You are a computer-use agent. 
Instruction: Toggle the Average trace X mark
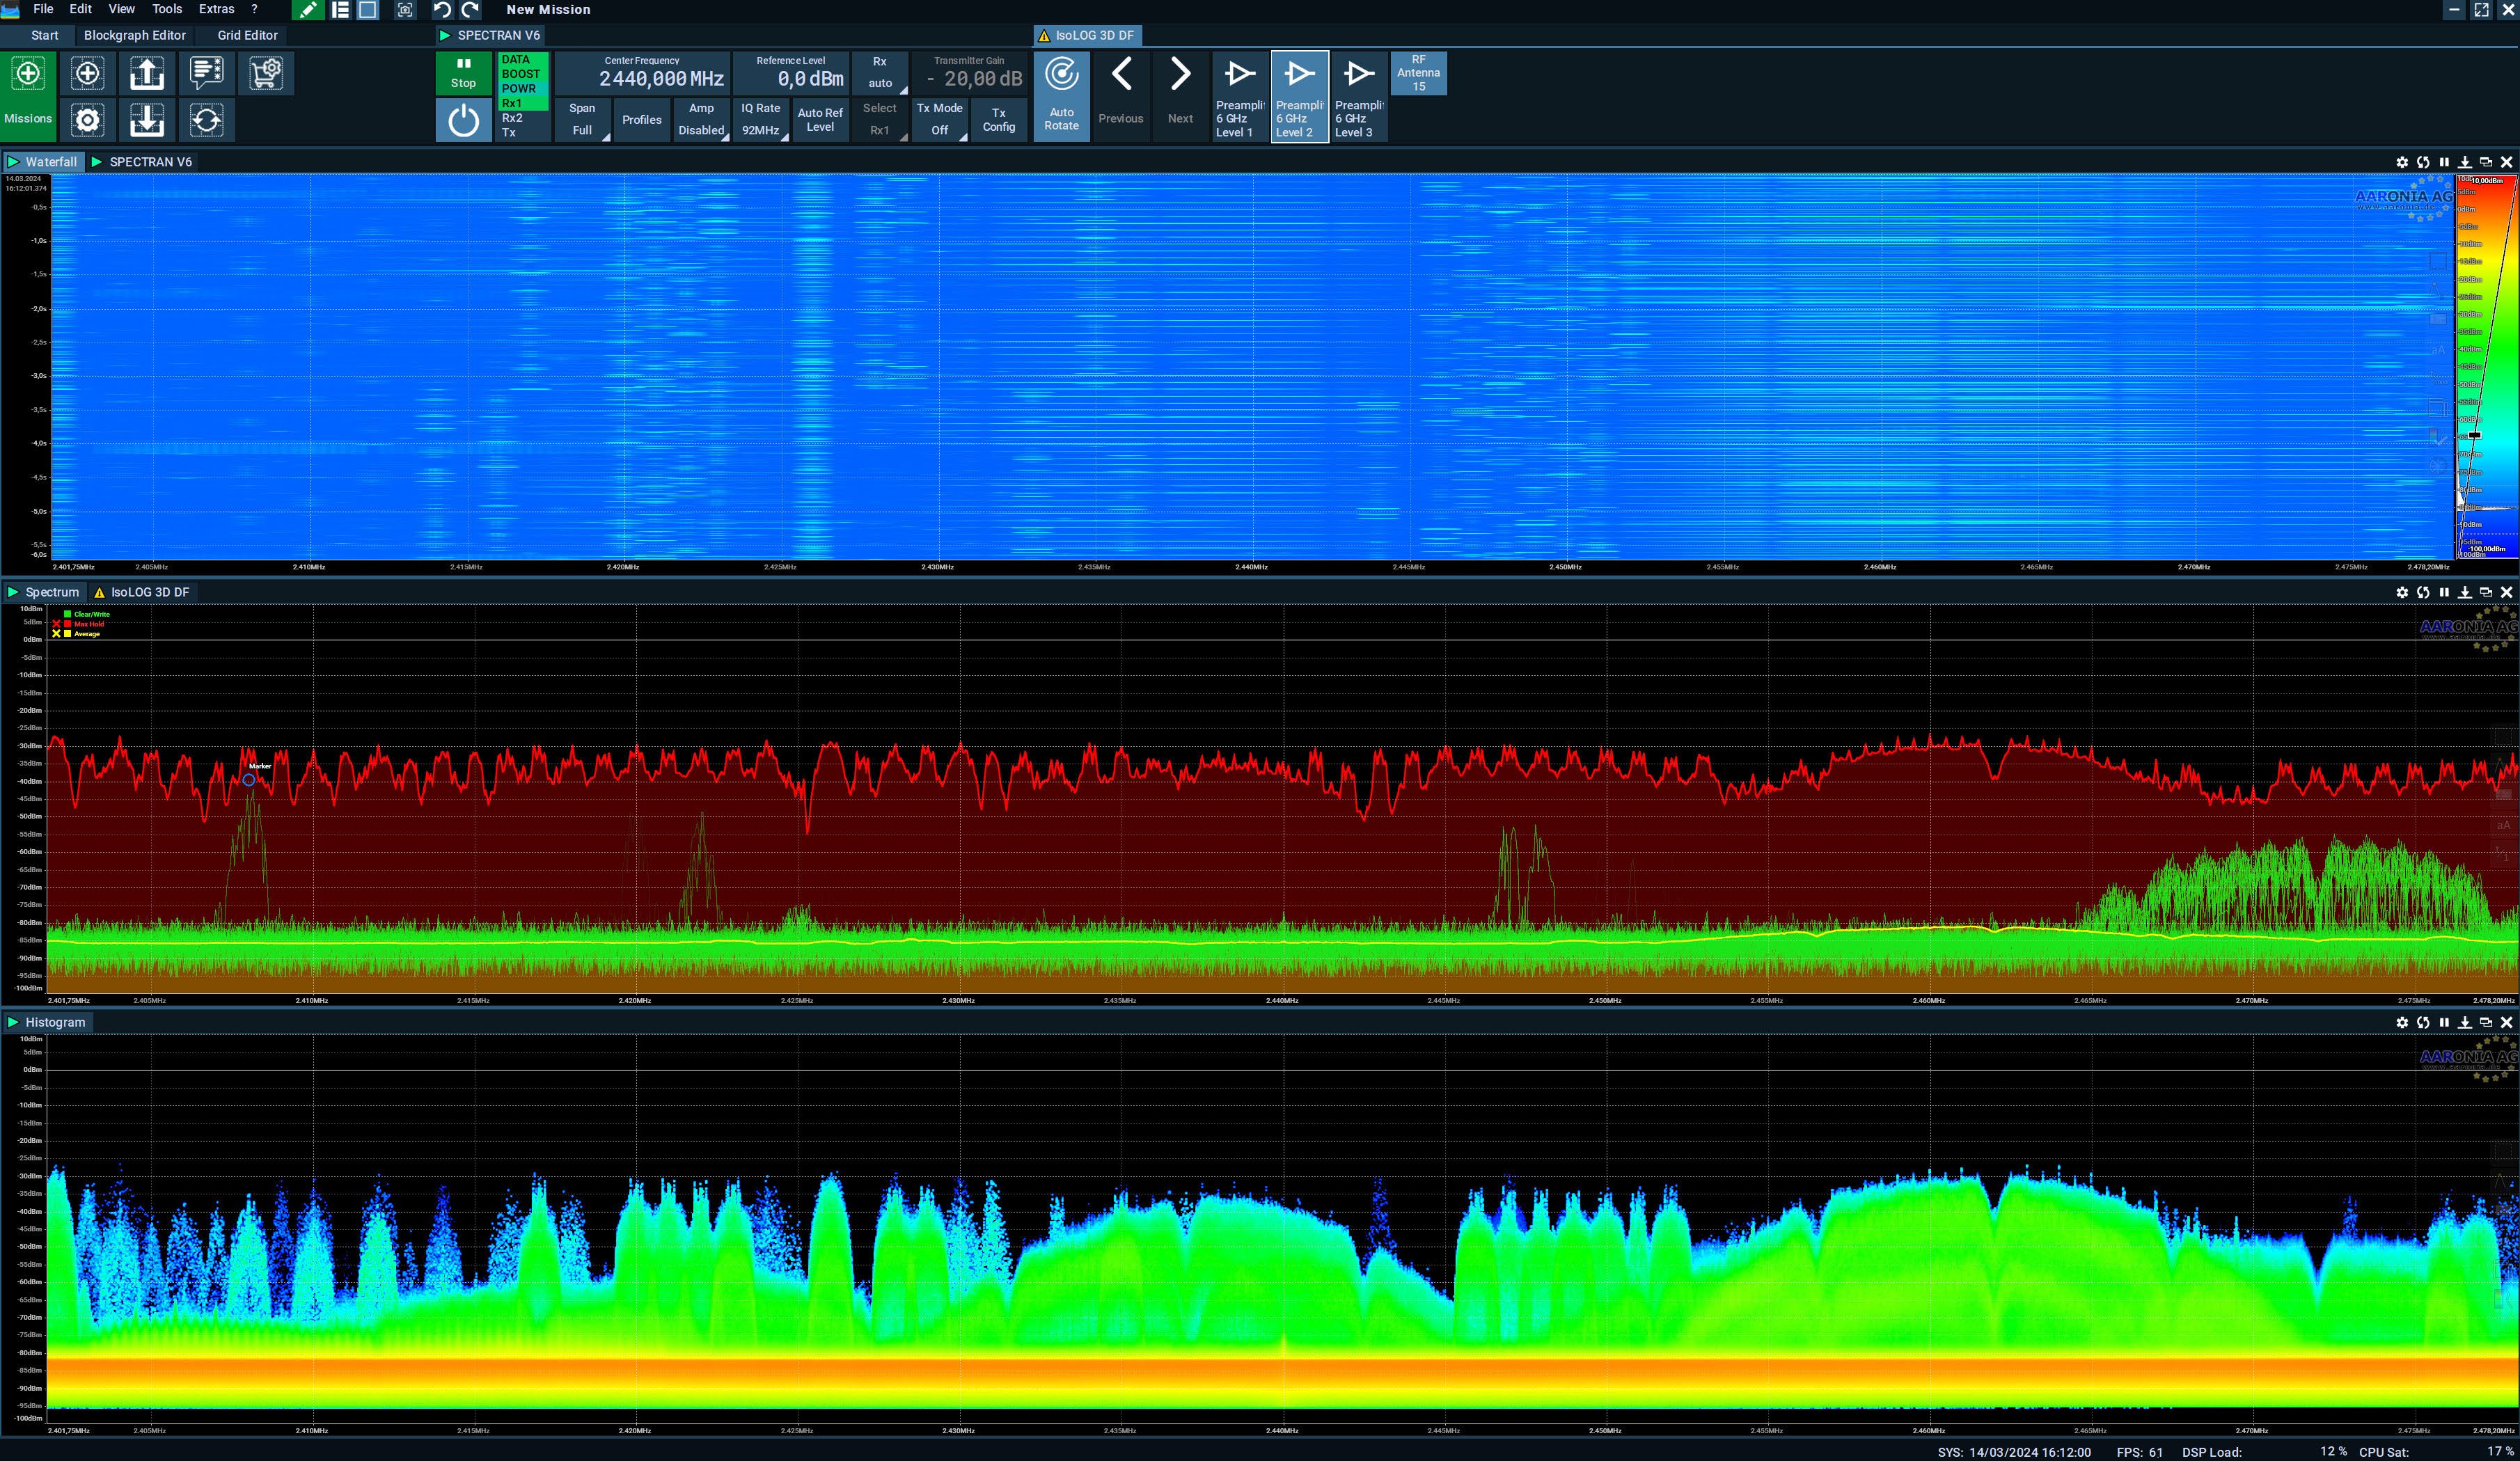[56, 634]
